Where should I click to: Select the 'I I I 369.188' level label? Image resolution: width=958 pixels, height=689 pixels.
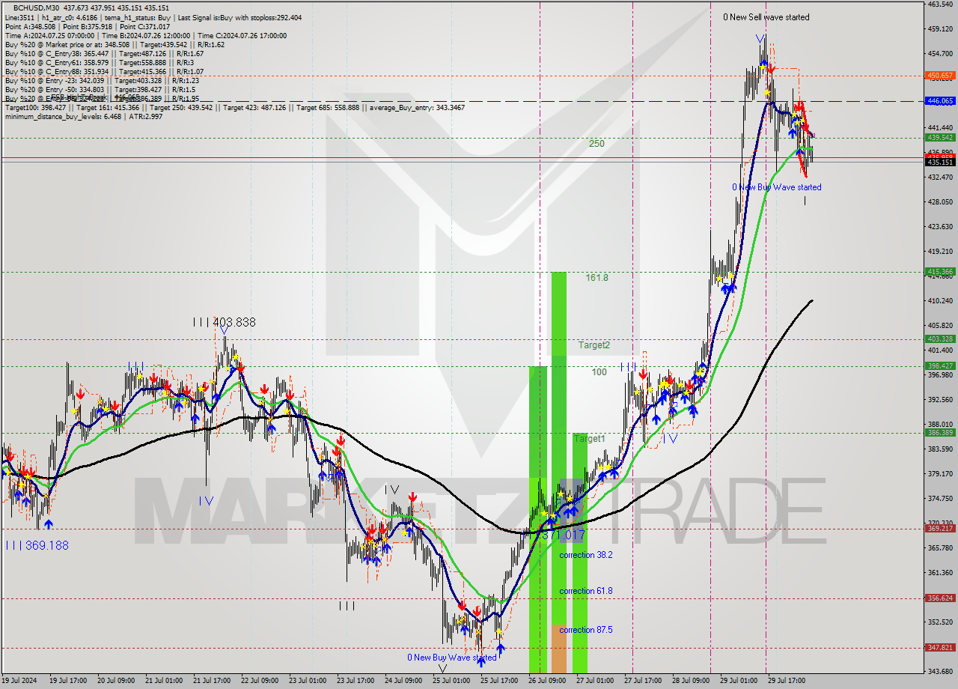coord(37,545)
